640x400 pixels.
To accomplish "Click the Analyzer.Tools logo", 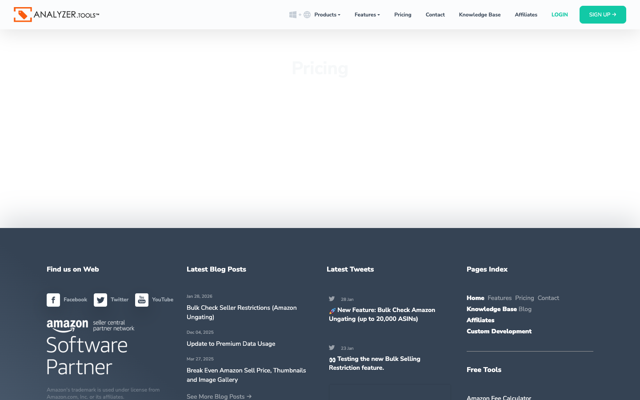I will (56, 14).
